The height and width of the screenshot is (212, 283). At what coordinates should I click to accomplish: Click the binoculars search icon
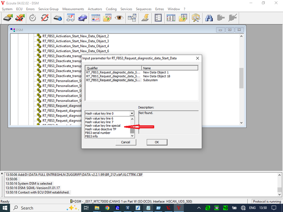209,18
